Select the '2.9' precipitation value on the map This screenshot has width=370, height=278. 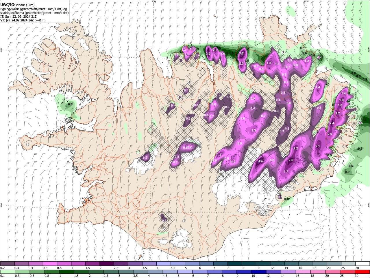[208, 54]
